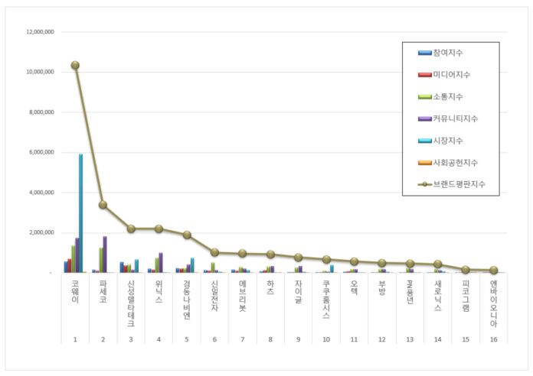Click the 소통지수 legend label
The image size is (533, 376).
(448, 97)
